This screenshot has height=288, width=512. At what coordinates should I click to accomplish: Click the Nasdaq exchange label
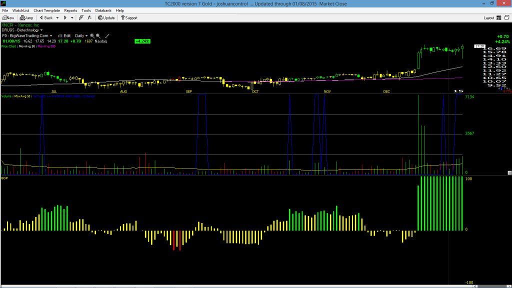click(x=100, y=41)
